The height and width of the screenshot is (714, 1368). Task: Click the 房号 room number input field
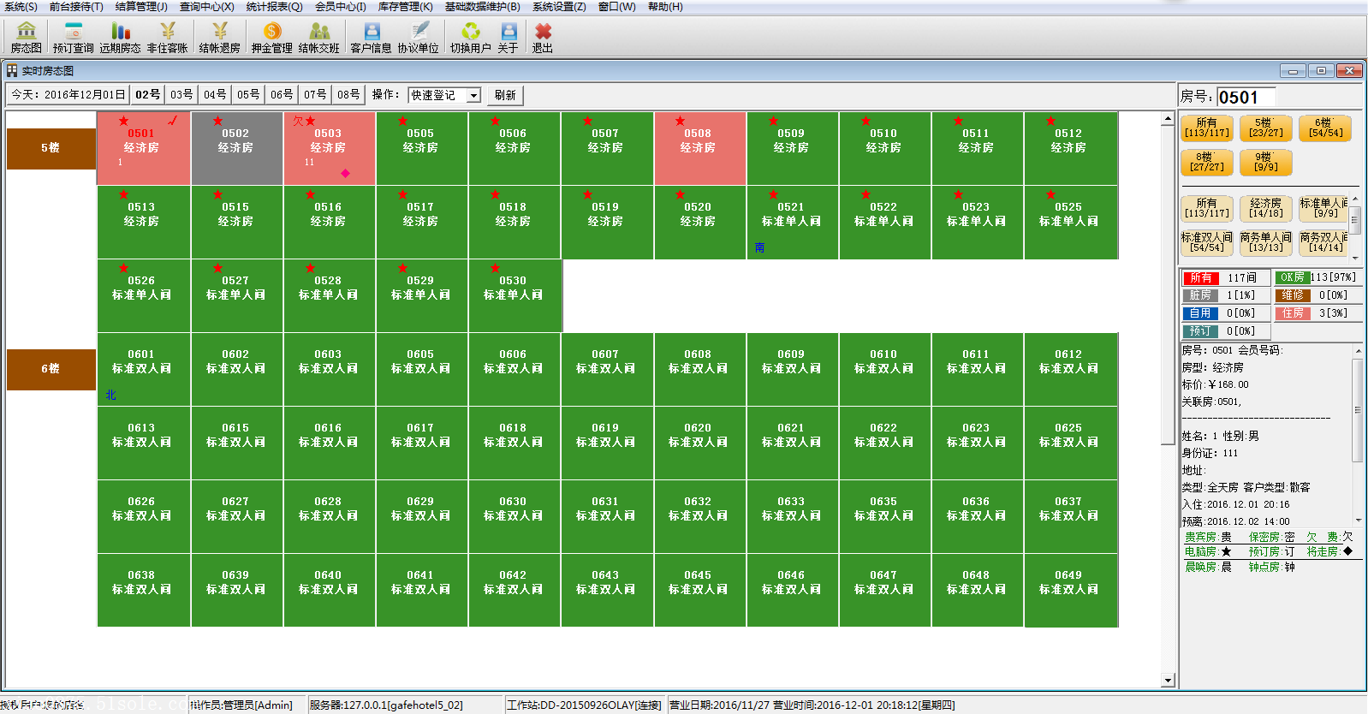tap(1246, 97)
